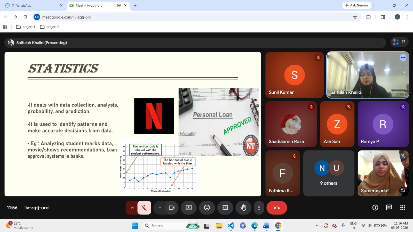Viewport: 413px width, 232px height.
Task: Leave the call with the red hang-up button
Action: tap(277, 208)
